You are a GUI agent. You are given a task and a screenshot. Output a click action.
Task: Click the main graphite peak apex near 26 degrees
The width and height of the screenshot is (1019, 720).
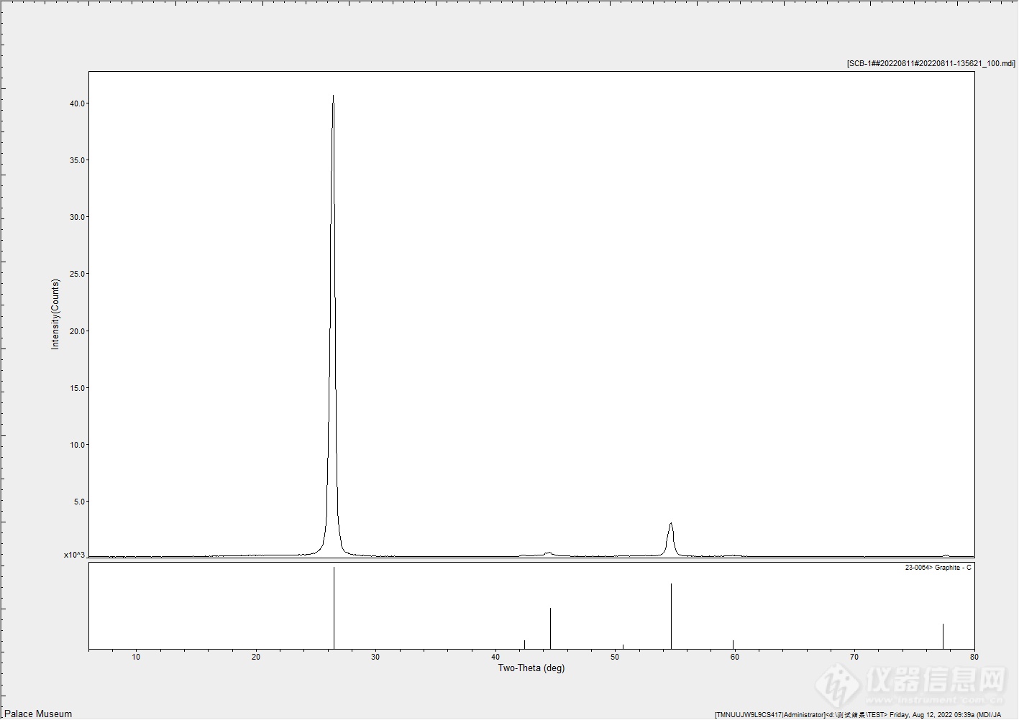pyautogui.click(x=333, y=97)
